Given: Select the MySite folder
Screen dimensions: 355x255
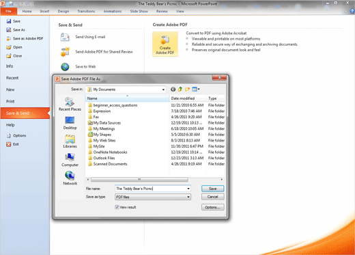Looking at the screenshot, I should pyautogui.click(x=96, y=146).
